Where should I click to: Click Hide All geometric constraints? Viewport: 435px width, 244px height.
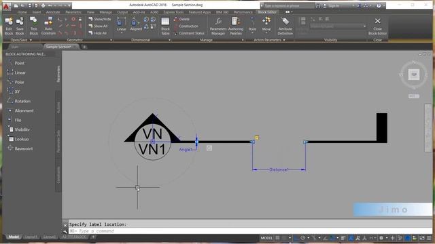tap(98, 33)
